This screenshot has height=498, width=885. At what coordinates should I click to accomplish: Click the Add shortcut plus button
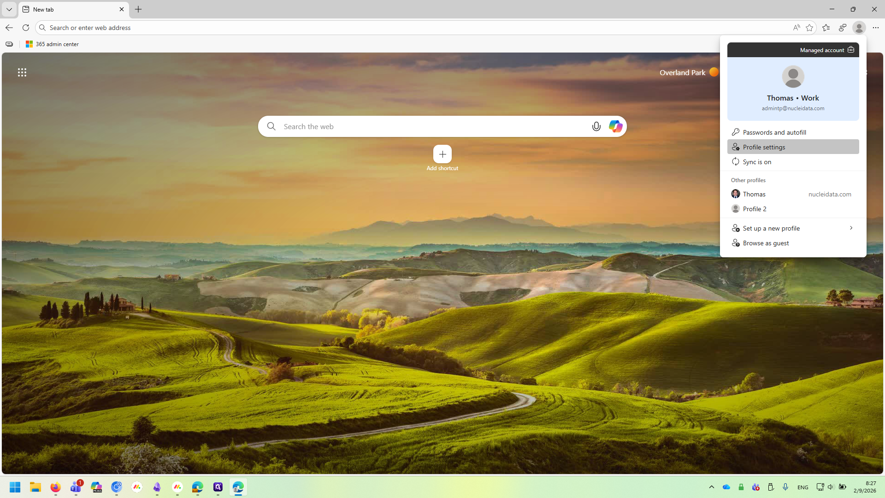442,154
